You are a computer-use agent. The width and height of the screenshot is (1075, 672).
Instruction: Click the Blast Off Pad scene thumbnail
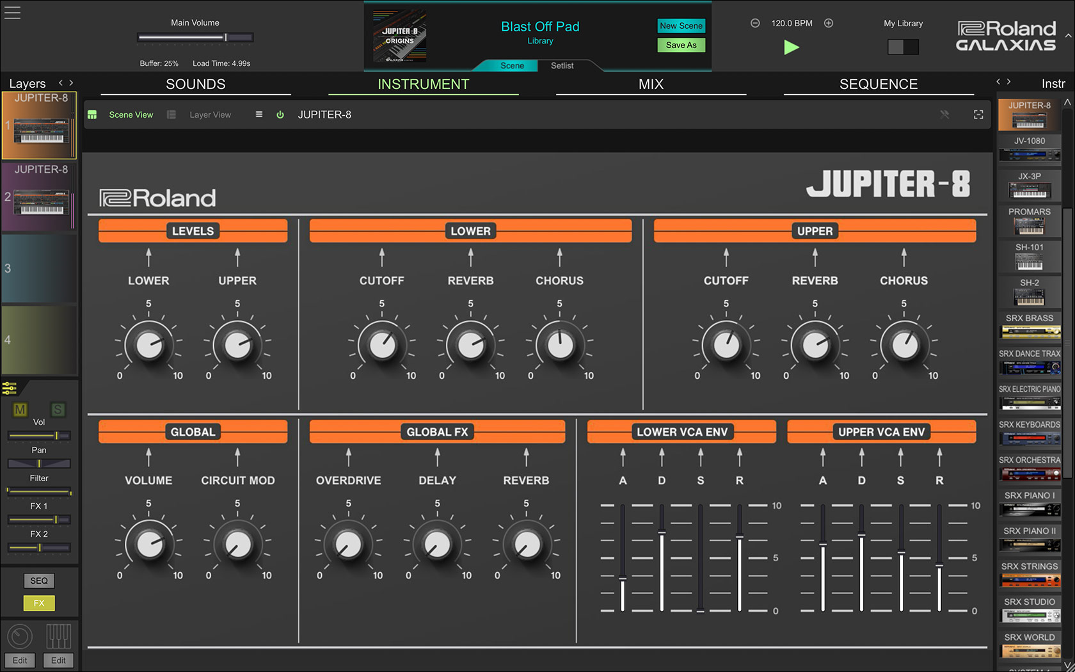[x=400, y=36]
